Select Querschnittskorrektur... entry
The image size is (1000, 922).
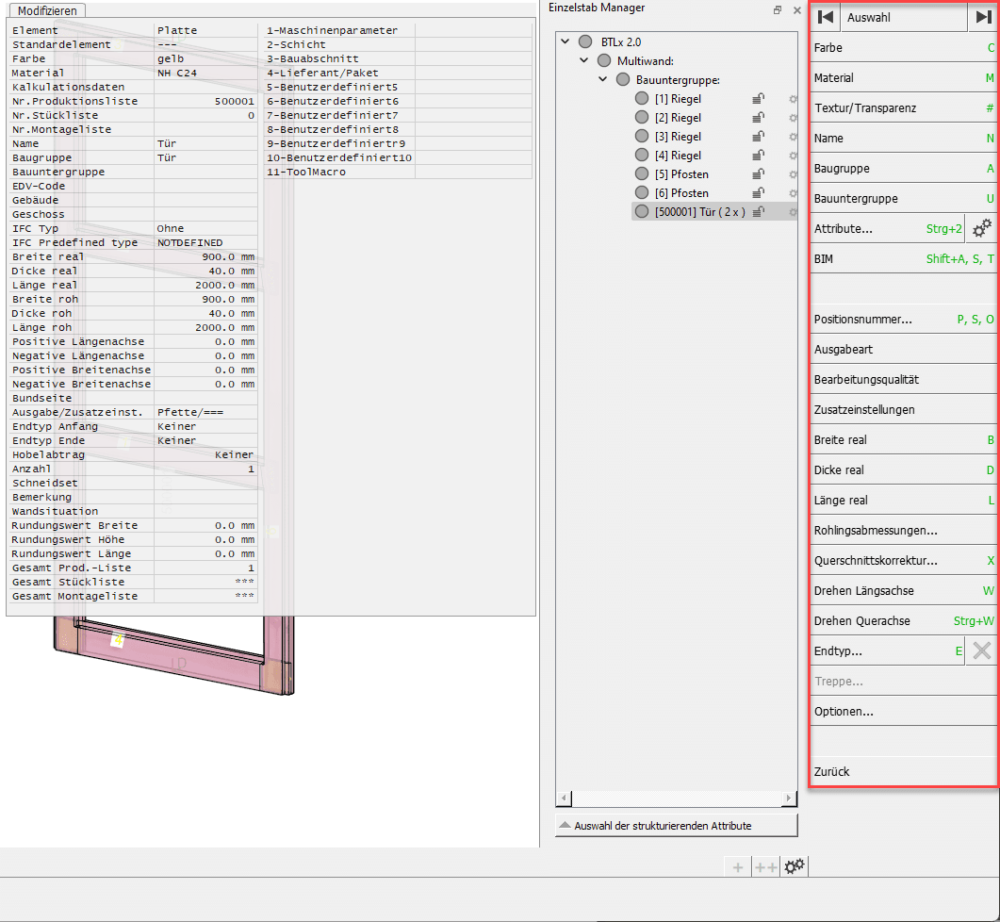tap(904, 560)
